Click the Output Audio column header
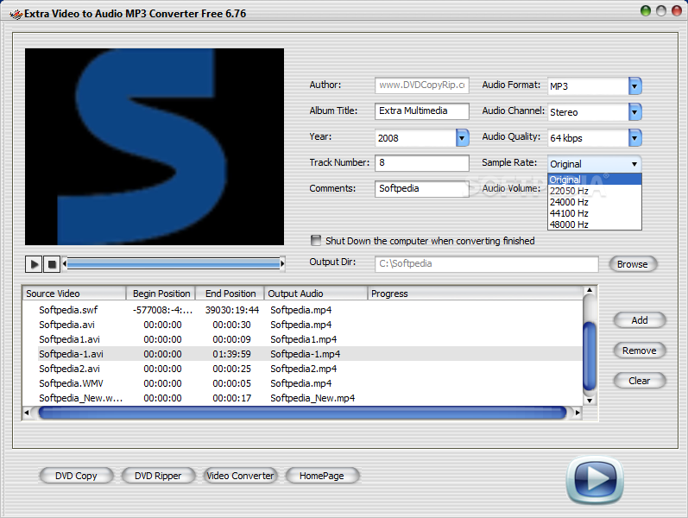This screenshot has width=688, height=518. point(316,294)
